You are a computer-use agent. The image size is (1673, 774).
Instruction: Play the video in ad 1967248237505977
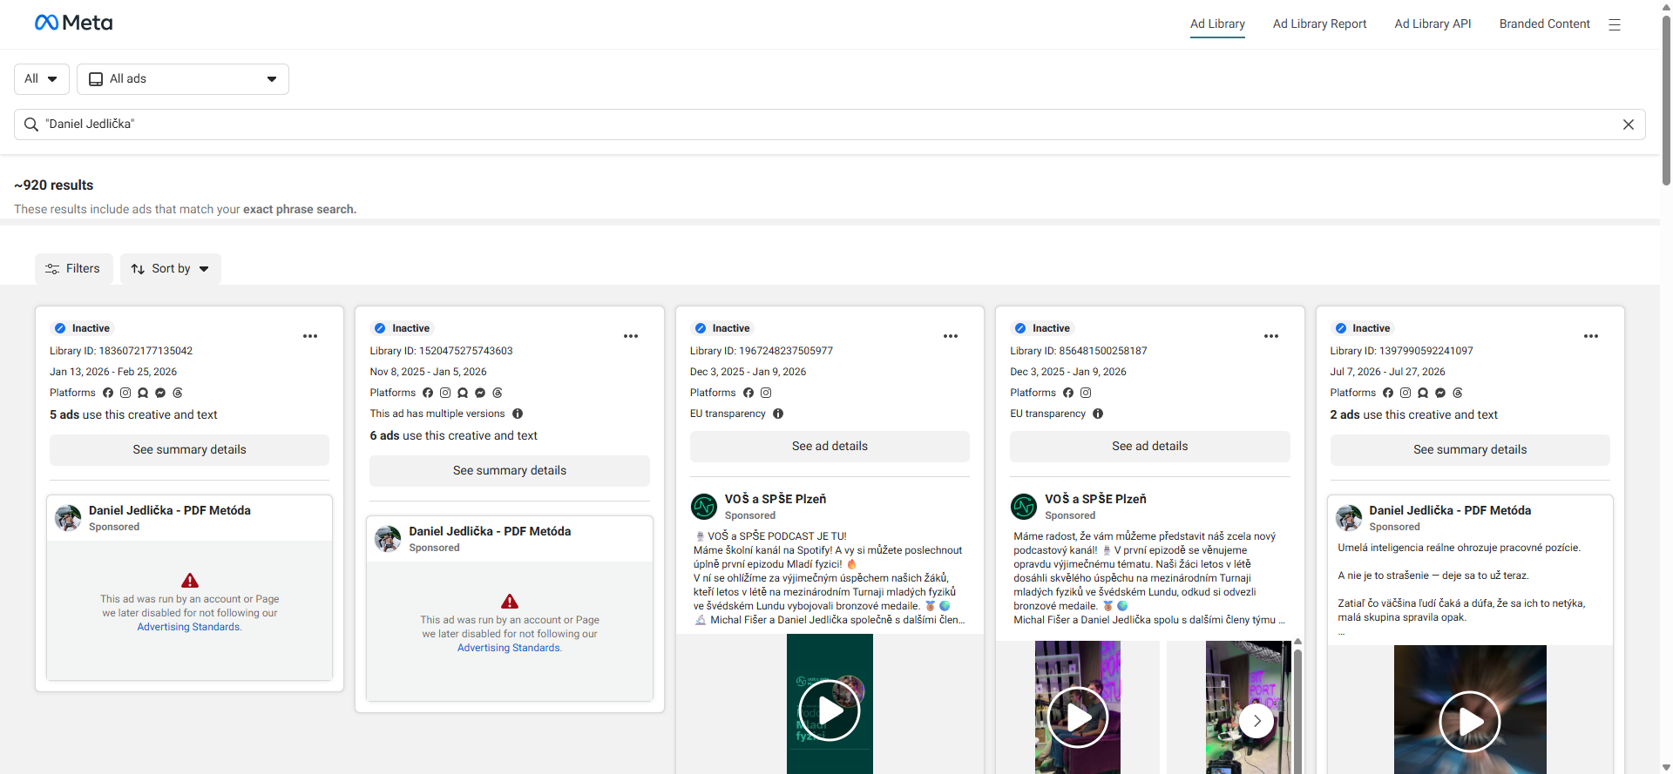coord(830,710)
